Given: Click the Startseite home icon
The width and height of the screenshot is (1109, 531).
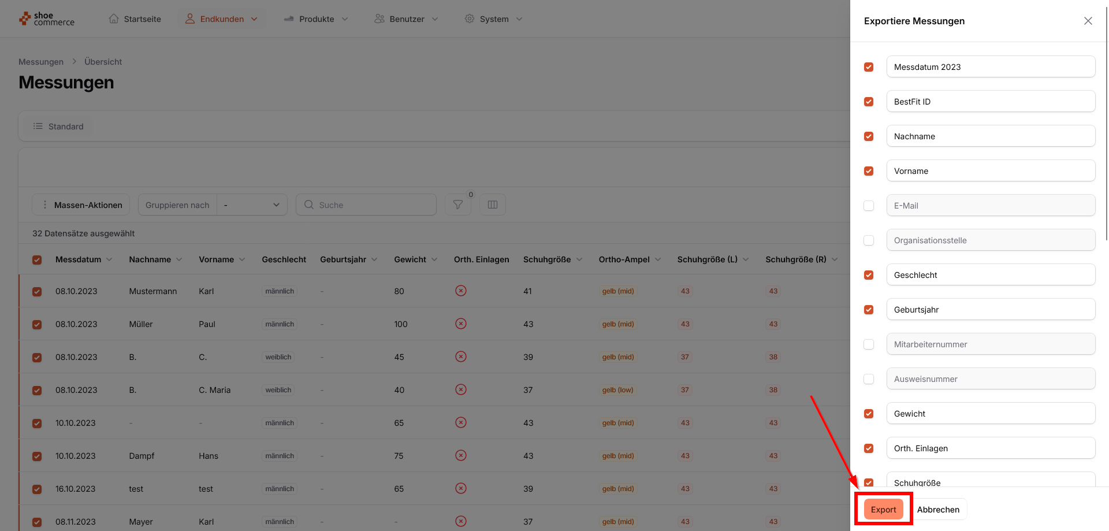Looking at the screenshot, I should point(114,18).
